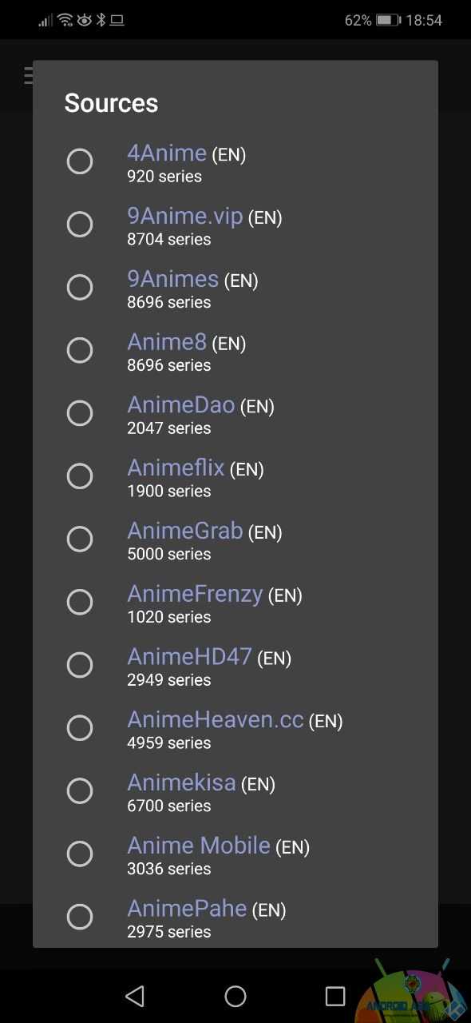This screenshot has height=1023, width=471.
Task: Tap the Android back navigation icon
Action: pyautogui.click(x=135, y=996)
